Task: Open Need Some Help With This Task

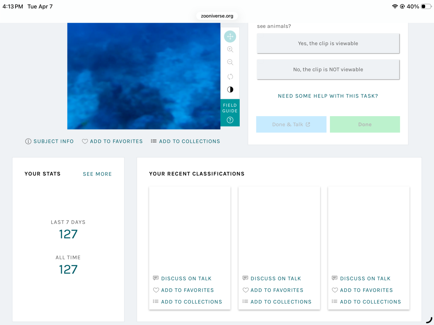Action: [328, 96]
